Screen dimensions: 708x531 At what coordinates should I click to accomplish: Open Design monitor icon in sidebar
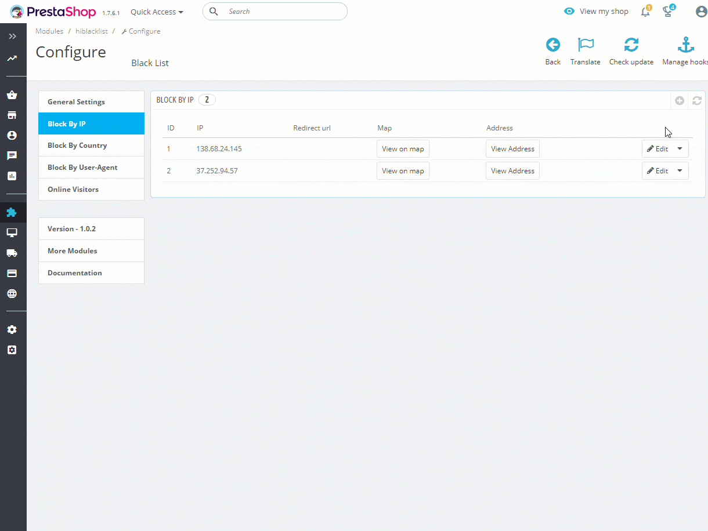(12, 232)
